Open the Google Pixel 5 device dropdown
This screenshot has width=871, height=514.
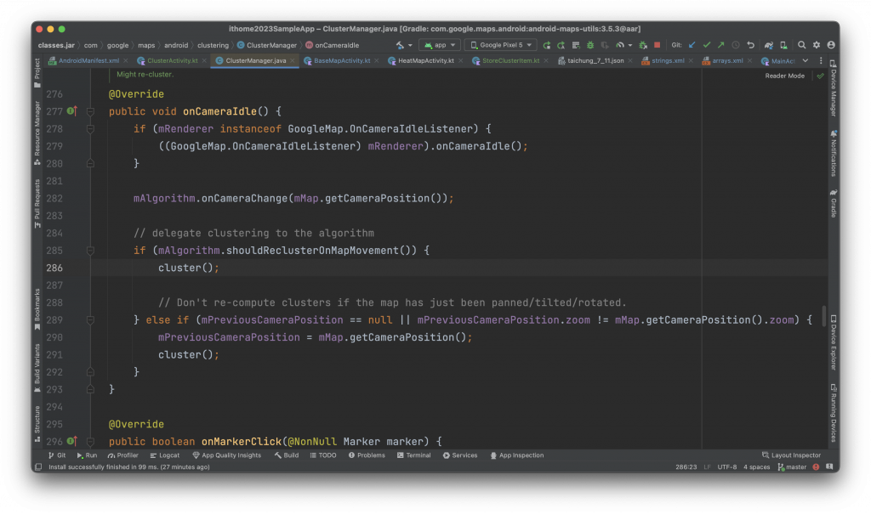[501, 45]
